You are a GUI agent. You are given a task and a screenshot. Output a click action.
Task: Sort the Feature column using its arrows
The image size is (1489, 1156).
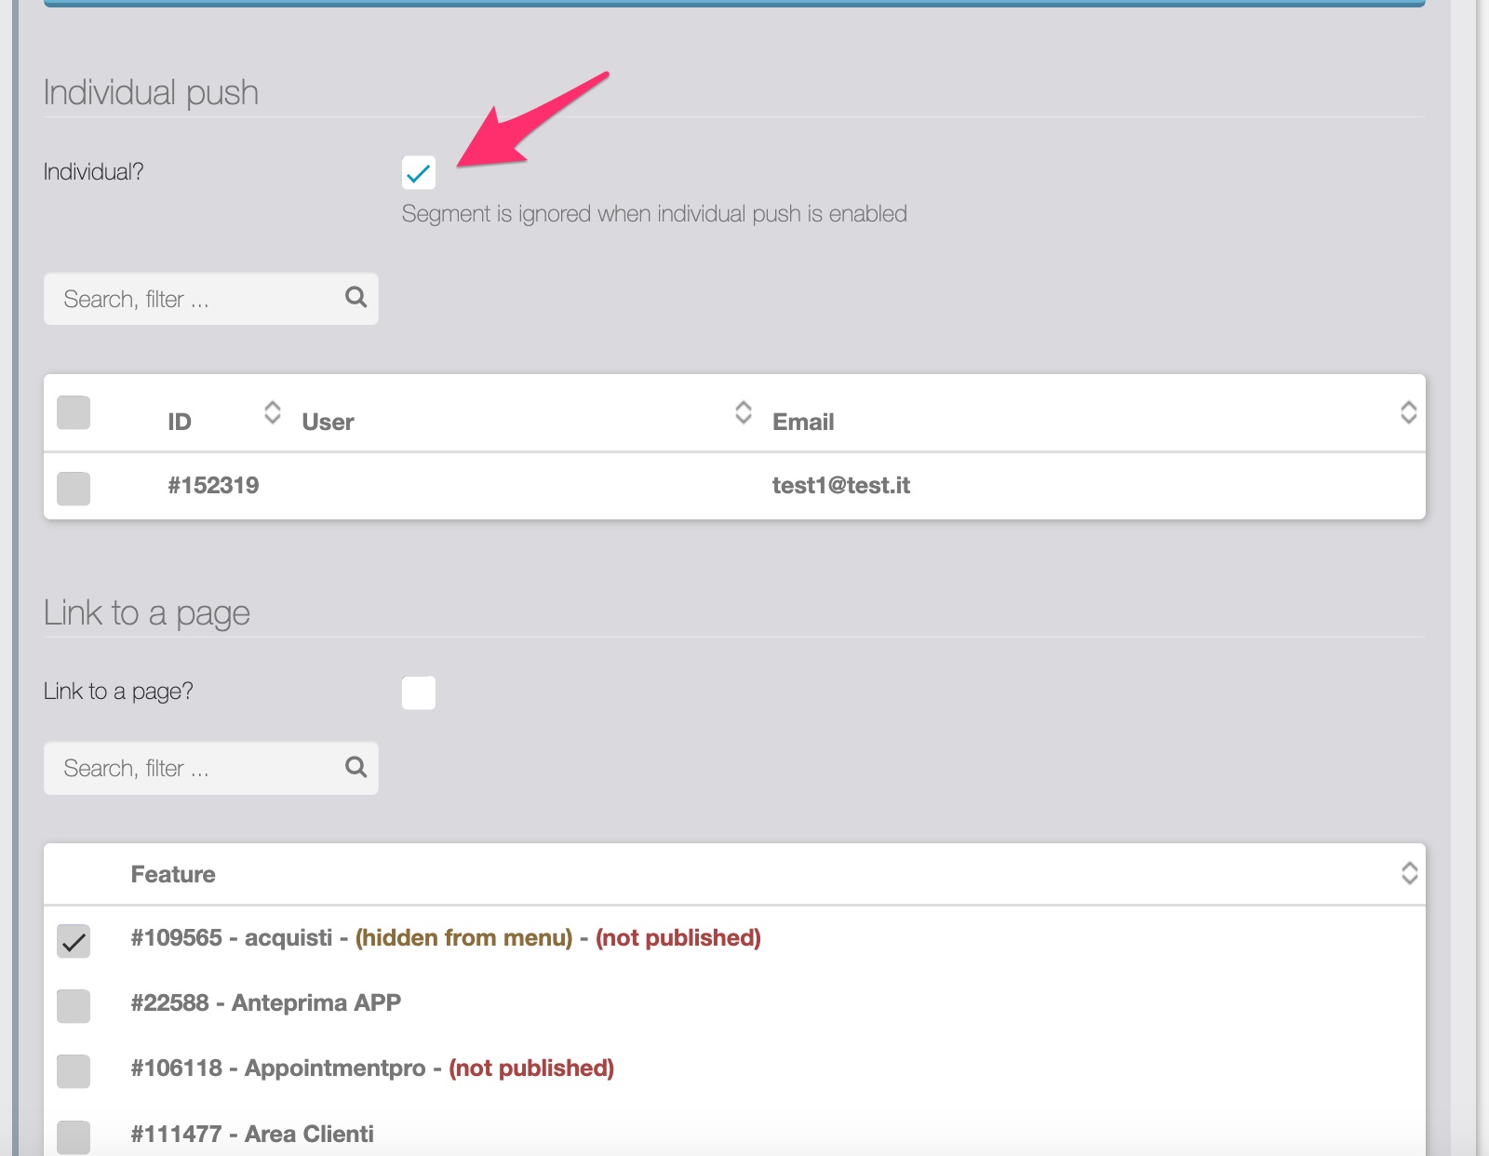click(x=1409, y=873)
